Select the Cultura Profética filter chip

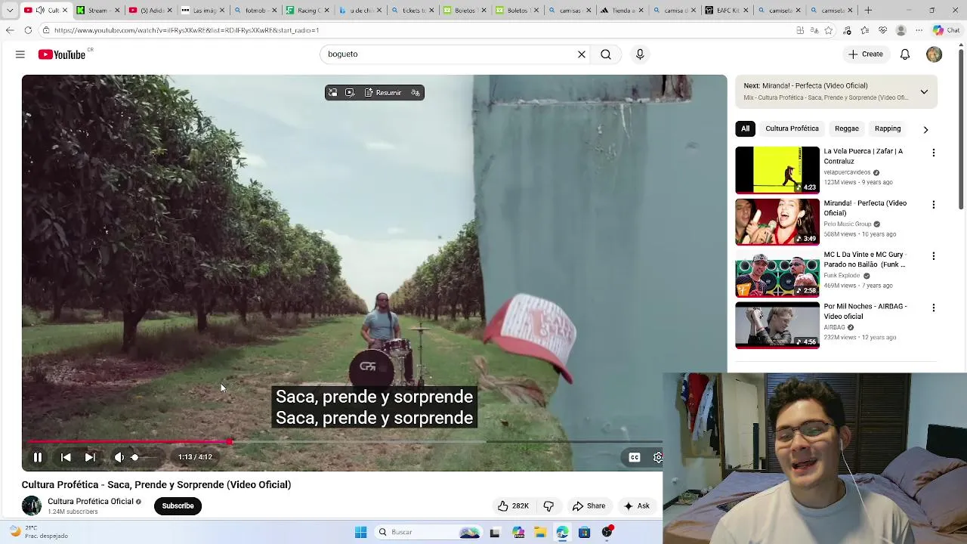tap(792, 128)
